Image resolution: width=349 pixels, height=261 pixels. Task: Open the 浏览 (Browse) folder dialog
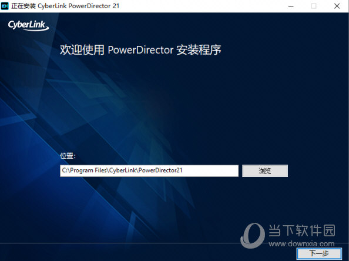(265, 171)
